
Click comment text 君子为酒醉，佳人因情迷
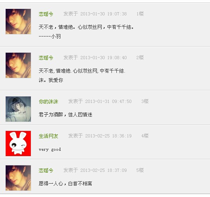[x=66, y=115]
